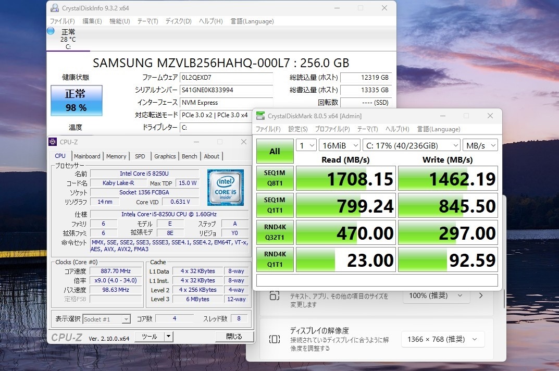Click the core speed value 887.70 MHz
This screenshot has width=559, height=371.
tap(116, 271)
